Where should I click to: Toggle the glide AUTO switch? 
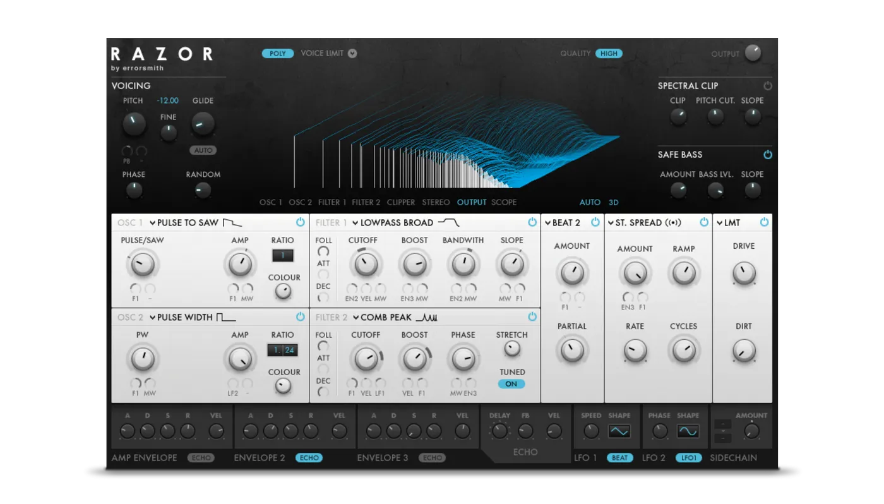click(x=203, y=150)
